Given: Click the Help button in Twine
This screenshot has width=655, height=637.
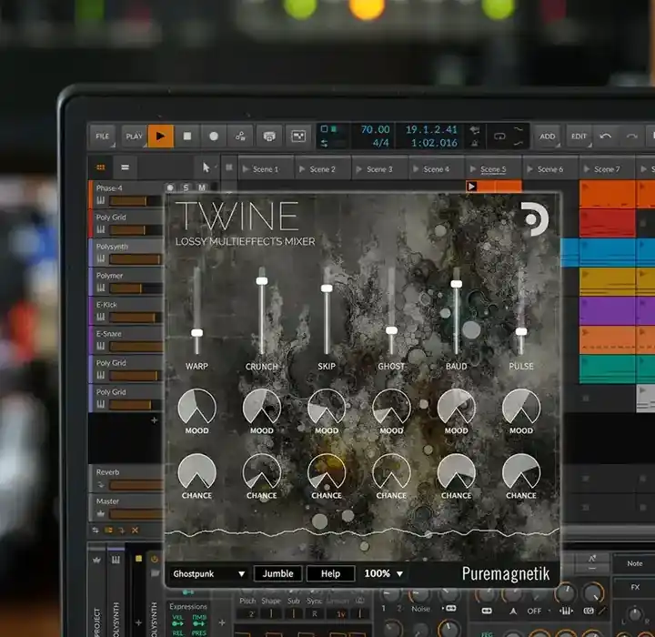Looking at the screenshot, I should click(x=330, y=573).
